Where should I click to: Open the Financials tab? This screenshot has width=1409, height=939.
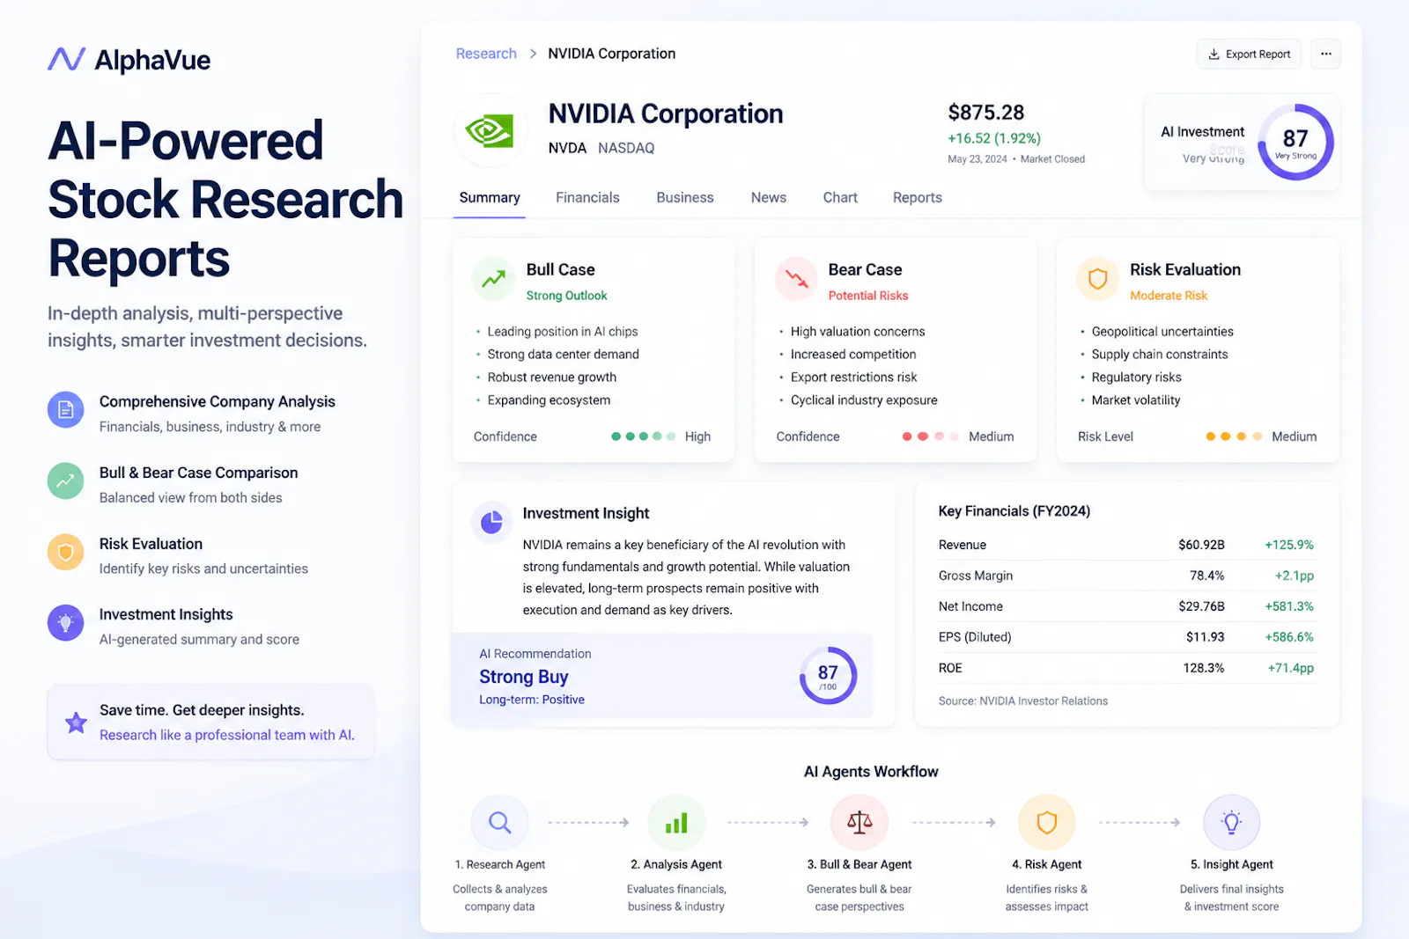click(587, 198)
